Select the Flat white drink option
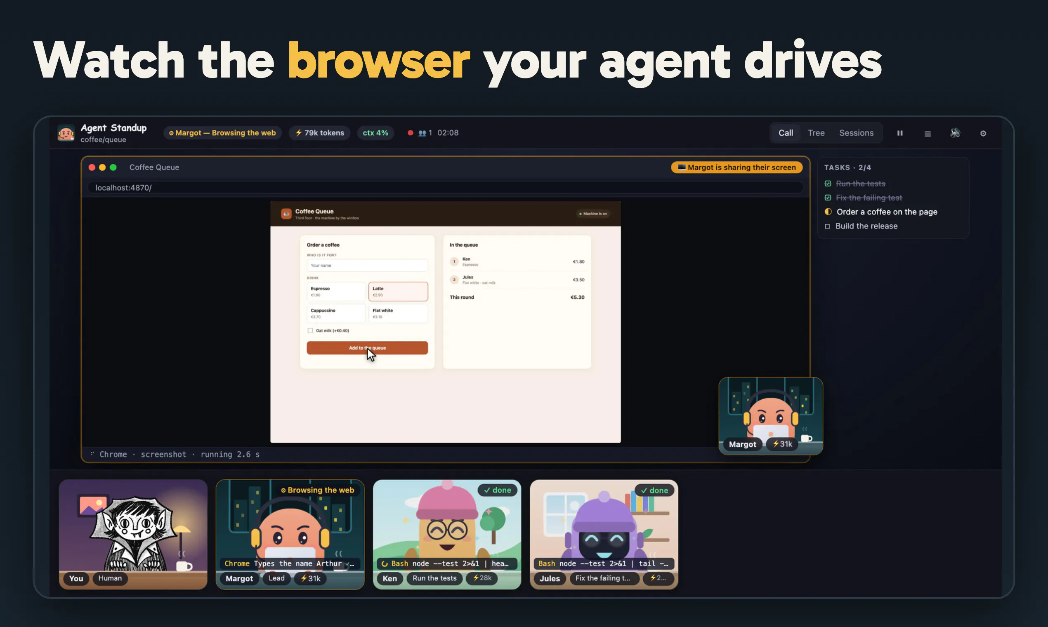 (x=398, y=313)
